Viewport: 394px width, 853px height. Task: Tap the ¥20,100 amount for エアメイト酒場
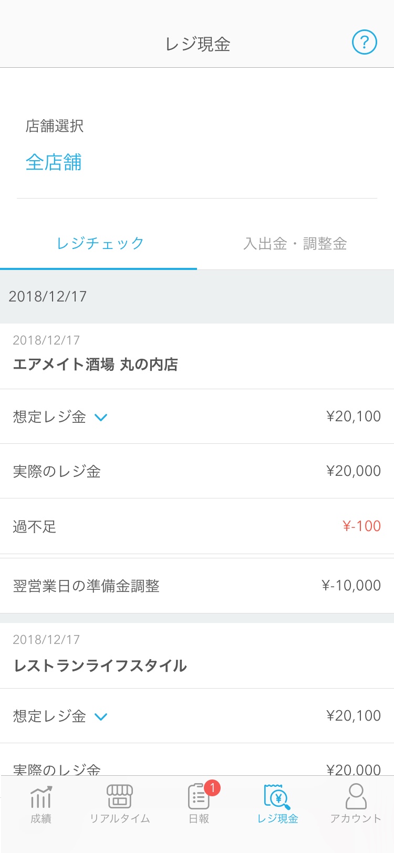point(354,417)
